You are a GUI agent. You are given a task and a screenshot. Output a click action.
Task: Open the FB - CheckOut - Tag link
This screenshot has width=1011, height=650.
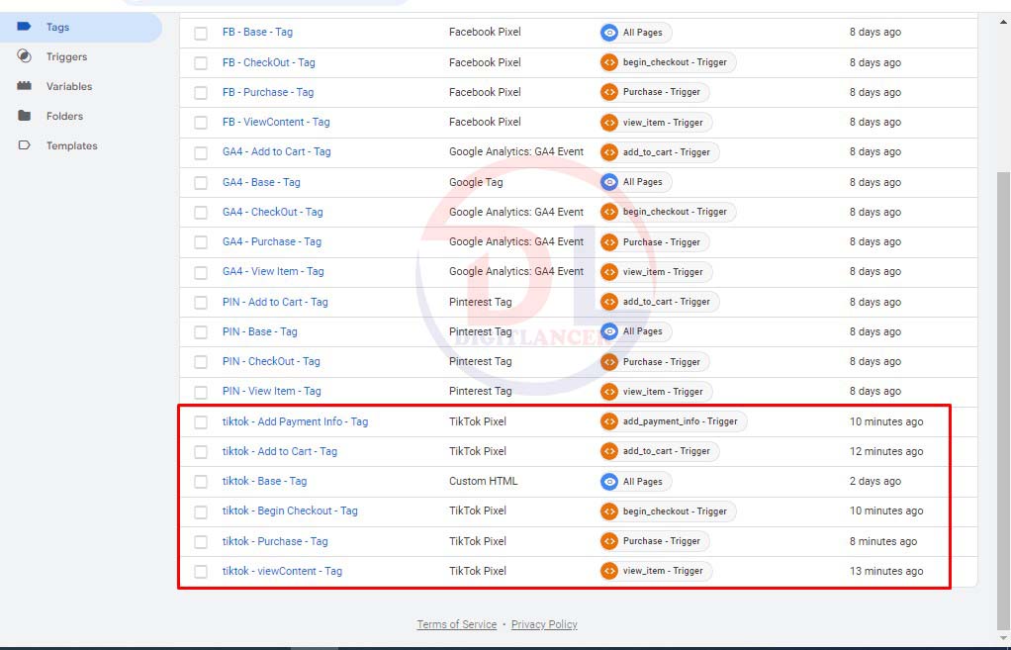269,62
